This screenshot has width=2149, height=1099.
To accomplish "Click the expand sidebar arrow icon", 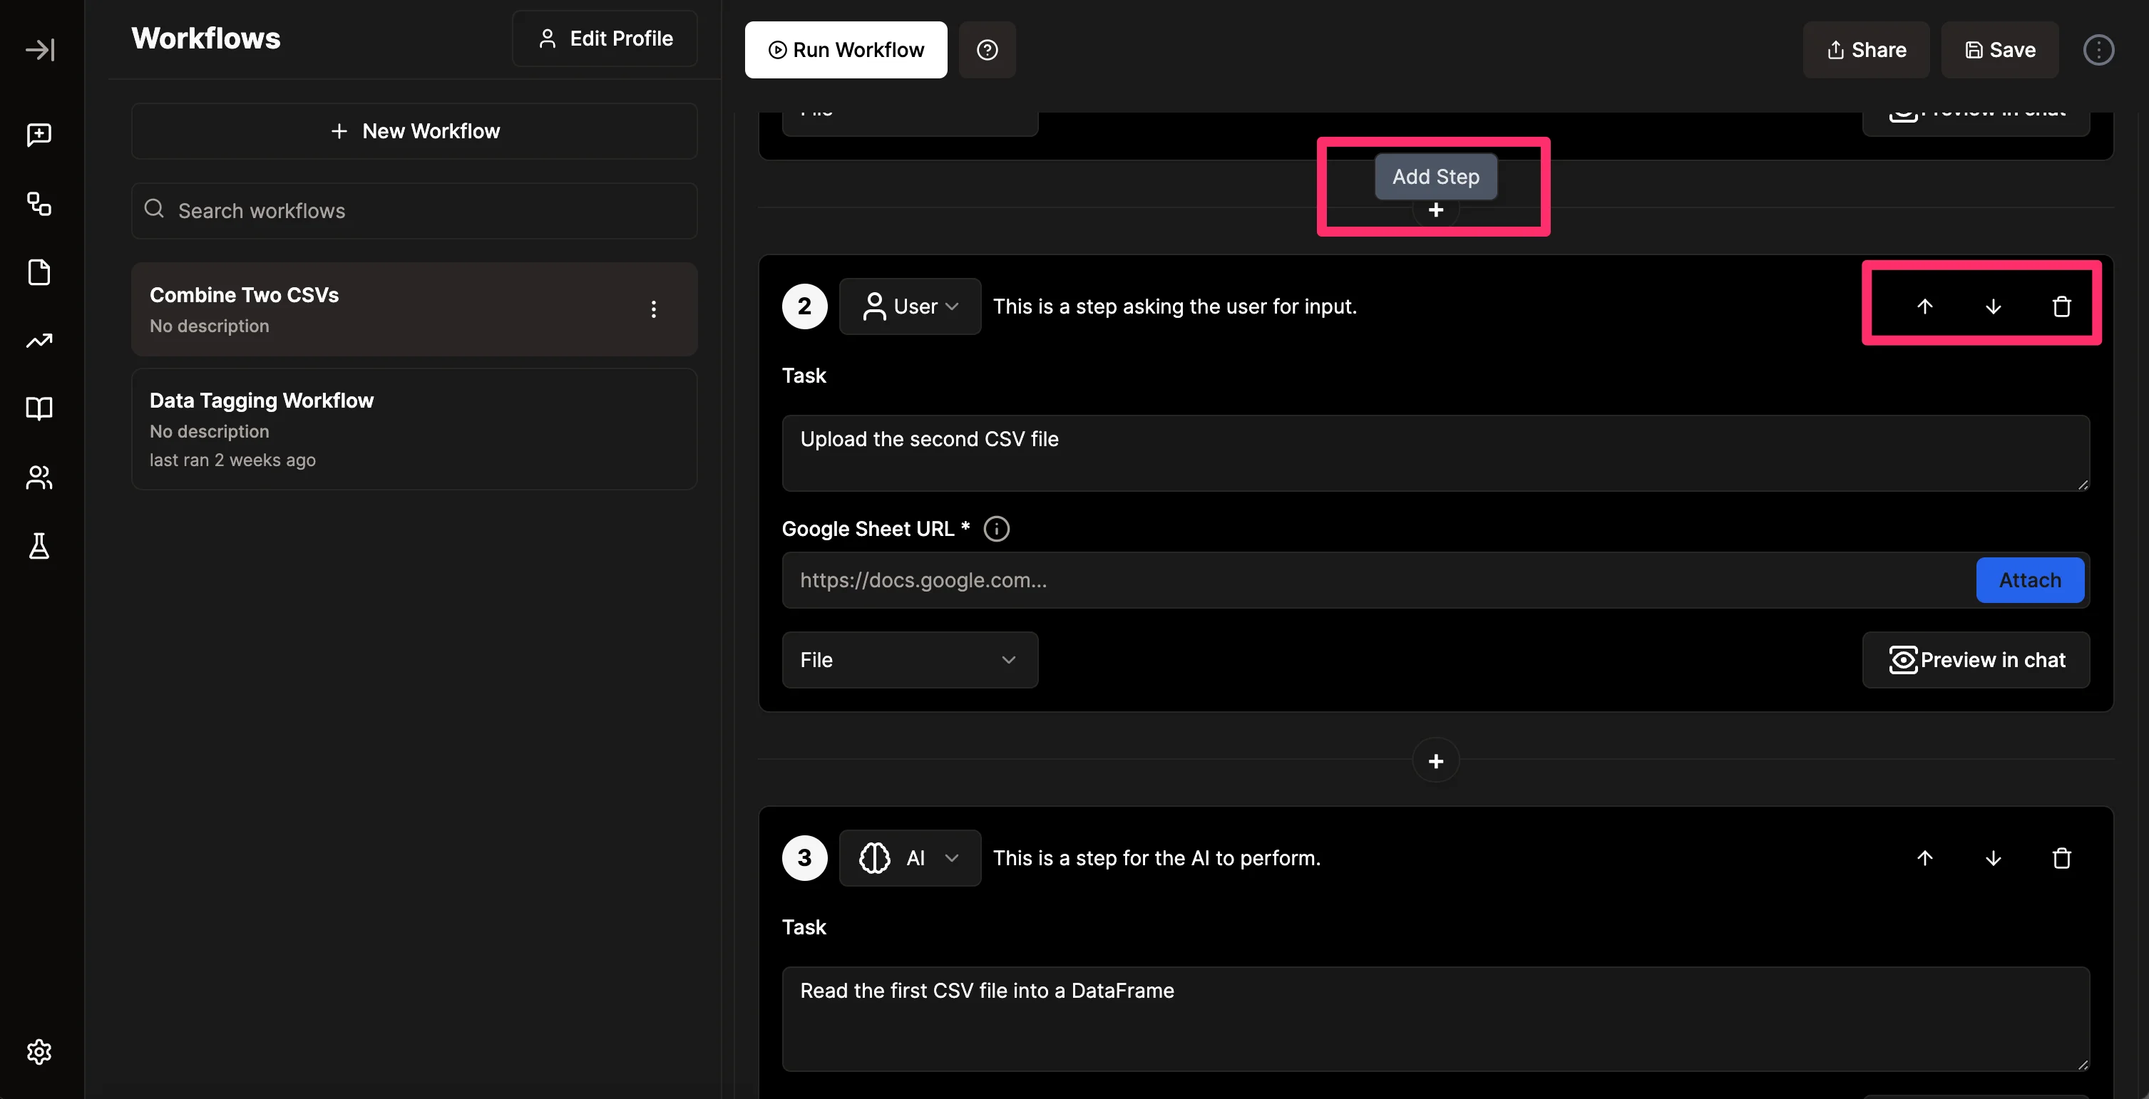I will (39, 50).
